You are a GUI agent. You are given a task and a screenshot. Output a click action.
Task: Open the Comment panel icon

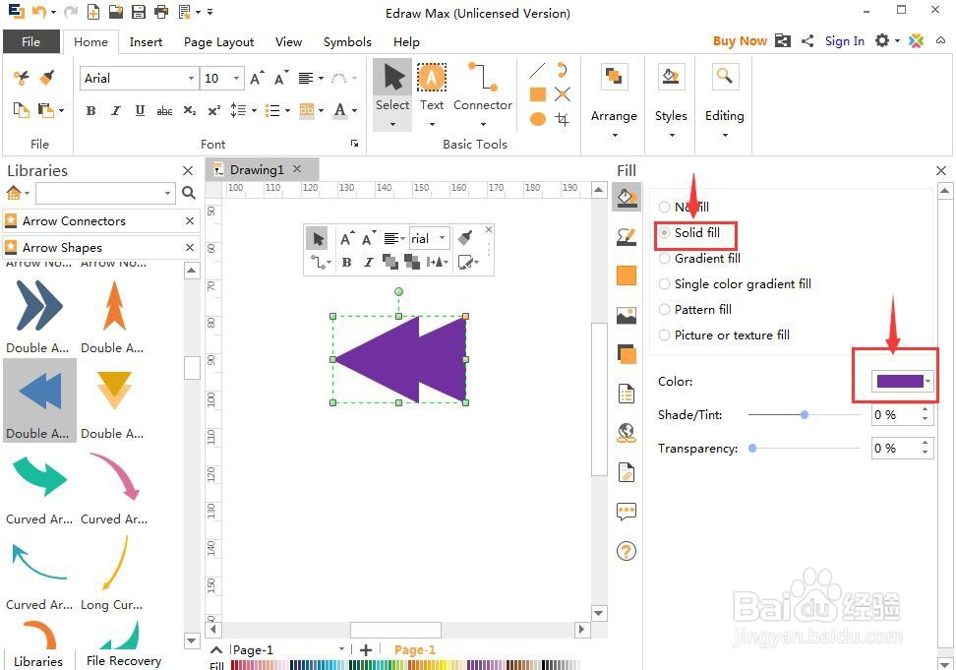tap(627, 511)
